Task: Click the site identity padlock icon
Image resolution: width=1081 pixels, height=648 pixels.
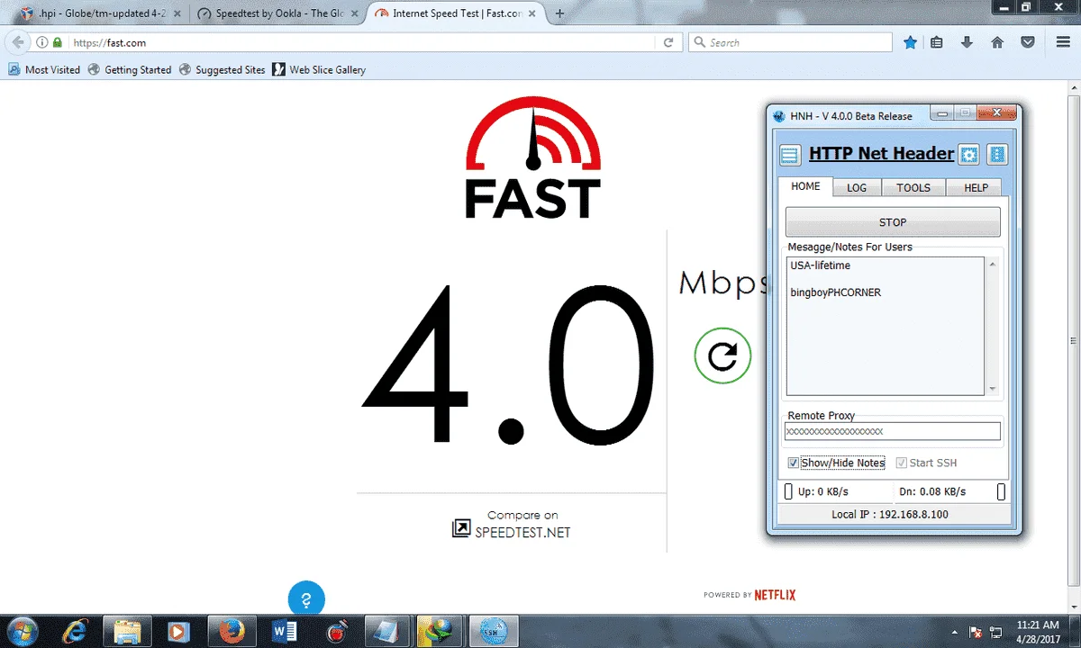Action: (x=59, y=42)
